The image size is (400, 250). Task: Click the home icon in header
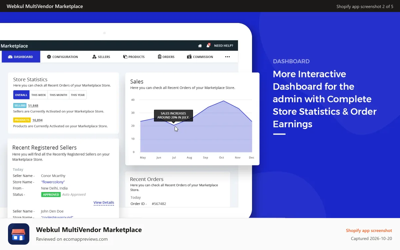(x=200, y=46)
